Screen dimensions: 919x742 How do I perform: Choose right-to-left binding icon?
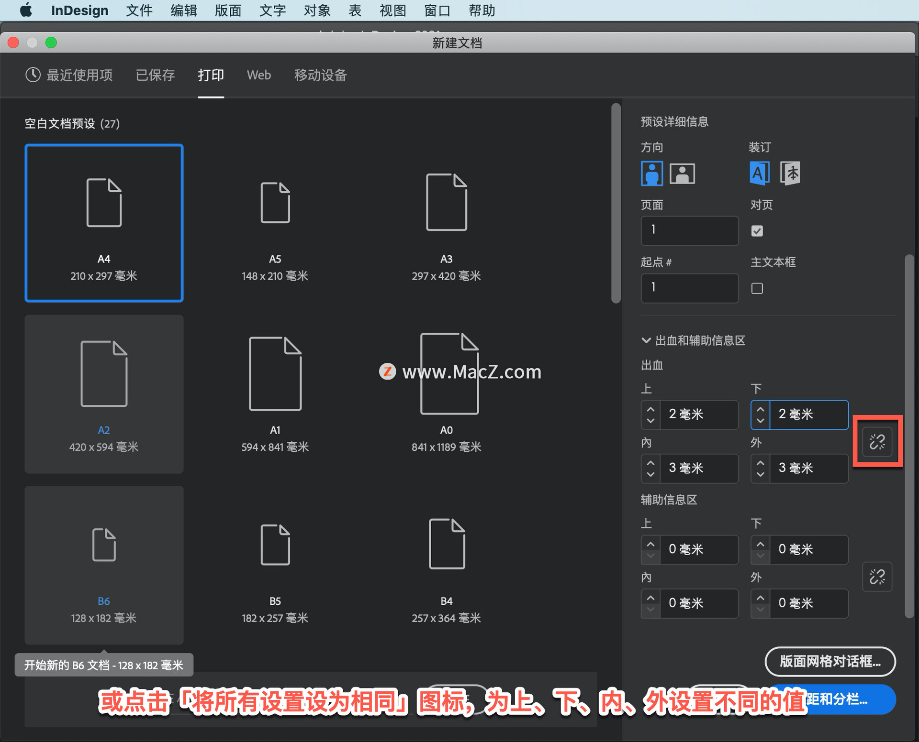(790, 173)
